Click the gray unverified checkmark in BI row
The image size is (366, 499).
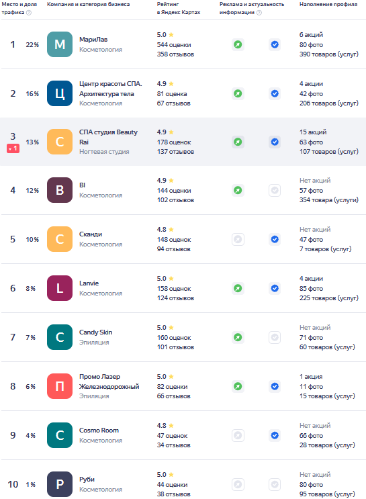[275, 190]
